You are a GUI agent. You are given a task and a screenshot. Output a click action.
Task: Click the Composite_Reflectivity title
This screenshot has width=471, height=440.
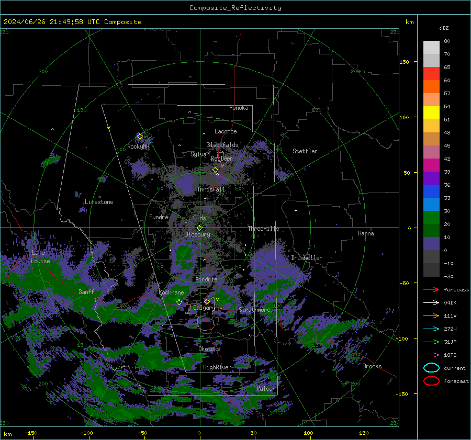click(x=235, y=8)
